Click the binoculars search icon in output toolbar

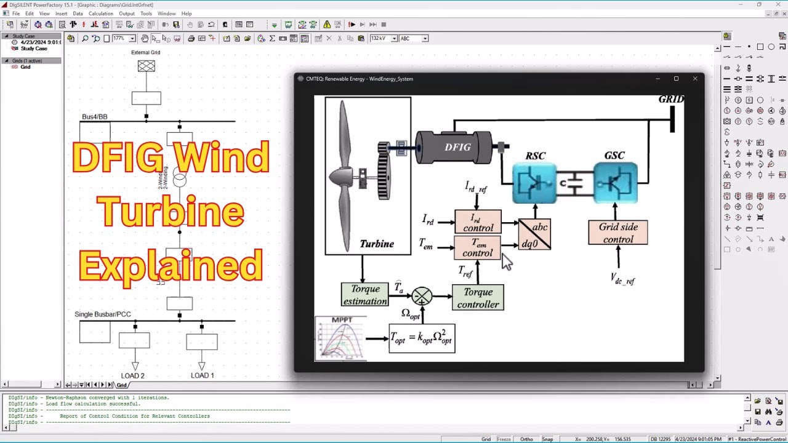(x=768, y=412)
